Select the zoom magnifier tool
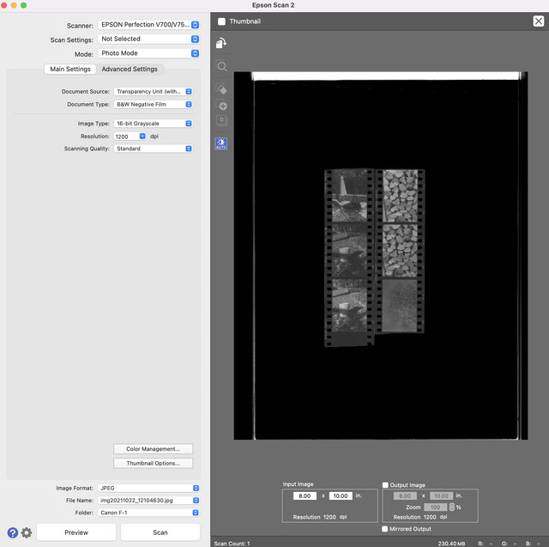The height and width of the screenshot is (547, 549). coord(222,66)
